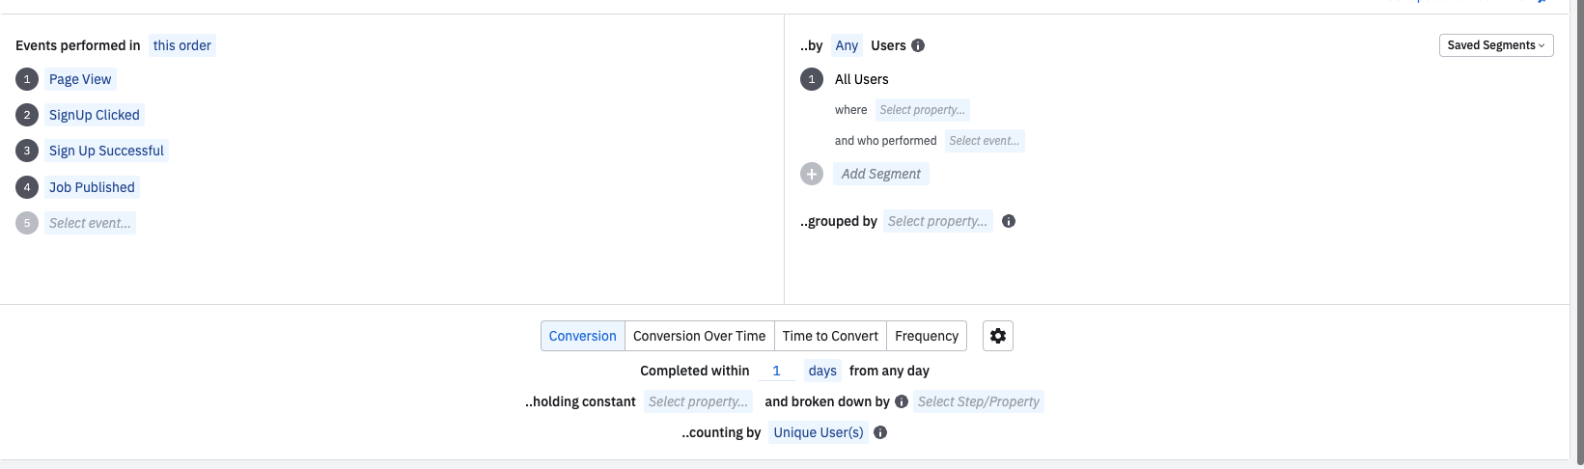Switch to Conversion Over Time tab
The height and width of the screenshot is (469, 1584).
[699, 336]
